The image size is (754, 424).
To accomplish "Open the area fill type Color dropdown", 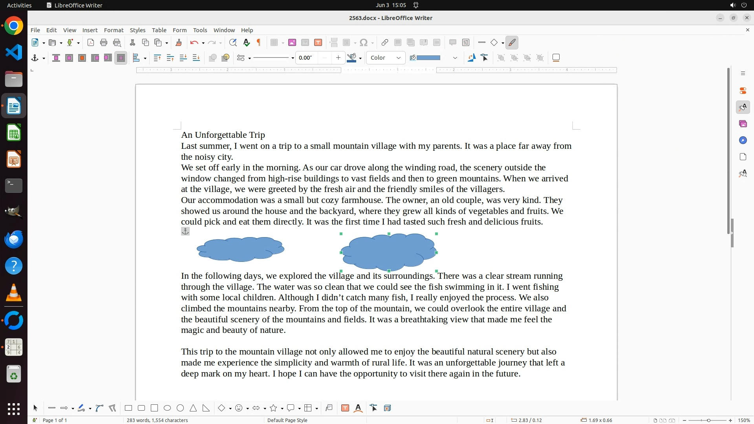I will click(x=386, y=58).
